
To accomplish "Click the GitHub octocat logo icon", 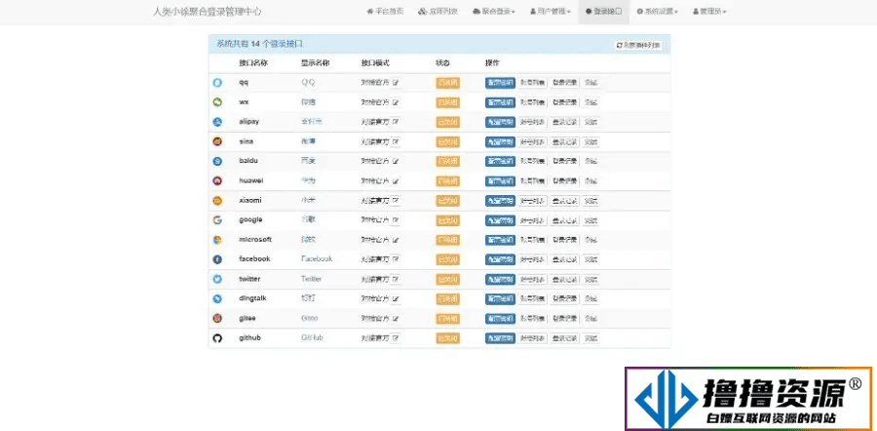I will point(217,338).
